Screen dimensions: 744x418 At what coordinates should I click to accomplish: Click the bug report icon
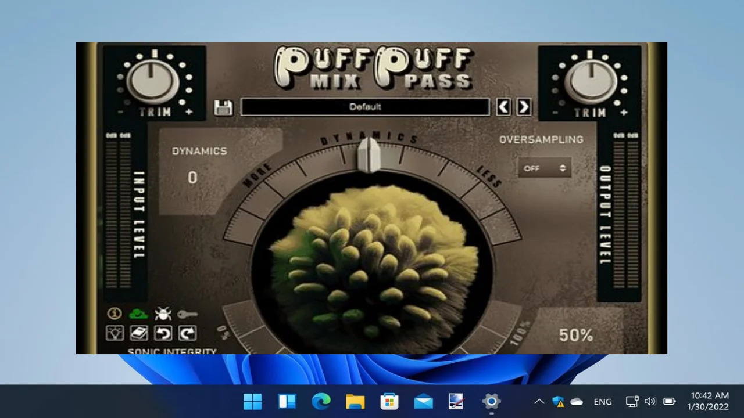pos(163,314)
